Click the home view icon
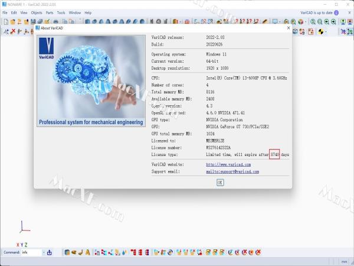The image size is (354, 266). pos(286,22)
